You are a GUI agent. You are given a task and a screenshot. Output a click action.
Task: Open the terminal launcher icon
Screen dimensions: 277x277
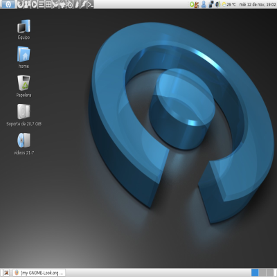(x=90, y=4)
